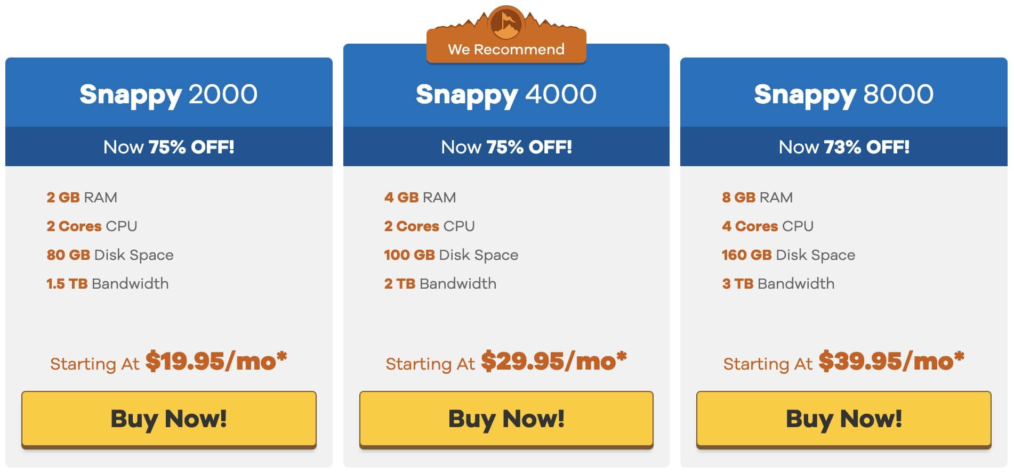Screen dimensions: 1014x474
Task: Buy the Snappy 4000 plan
Action: [506, 420]
